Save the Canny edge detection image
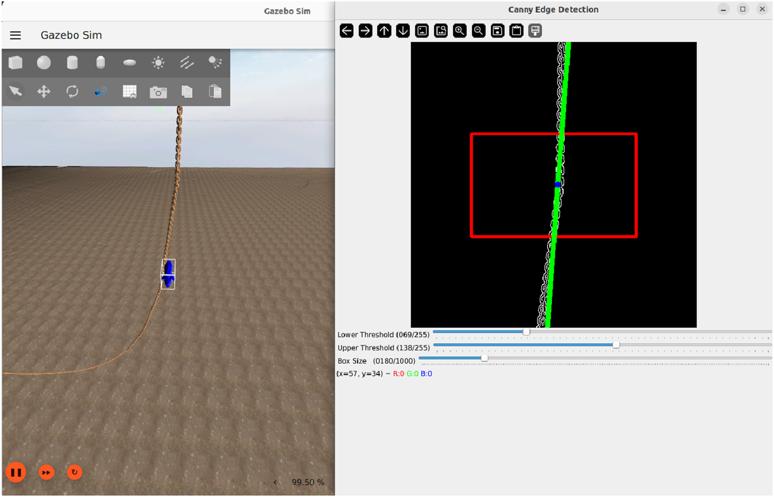The height and width of the screenshot is (497, 774). 498,31
